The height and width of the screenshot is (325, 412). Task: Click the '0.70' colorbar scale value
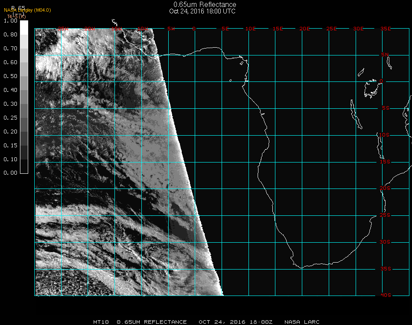pyautogui.click(x=10, y=49)
